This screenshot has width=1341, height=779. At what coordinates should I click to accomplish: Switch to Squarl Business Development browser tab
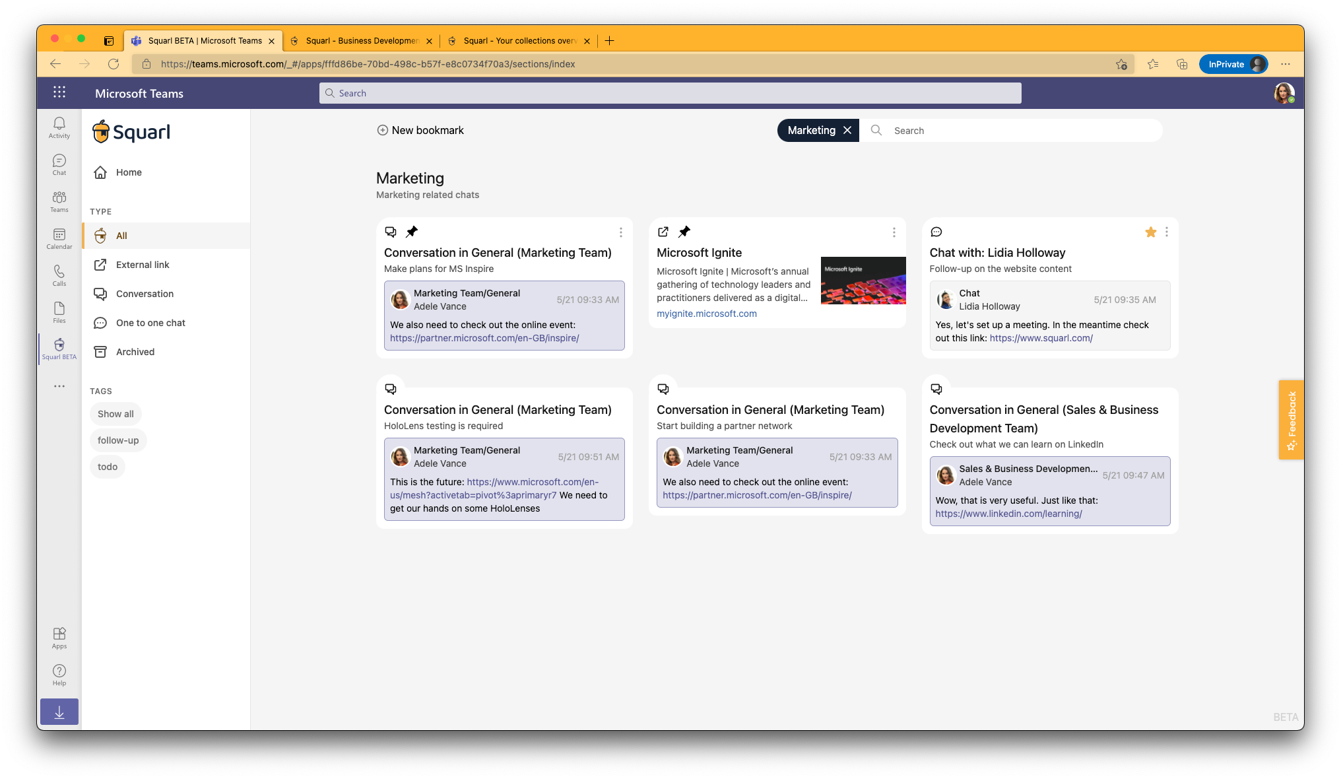click(362, 41)
